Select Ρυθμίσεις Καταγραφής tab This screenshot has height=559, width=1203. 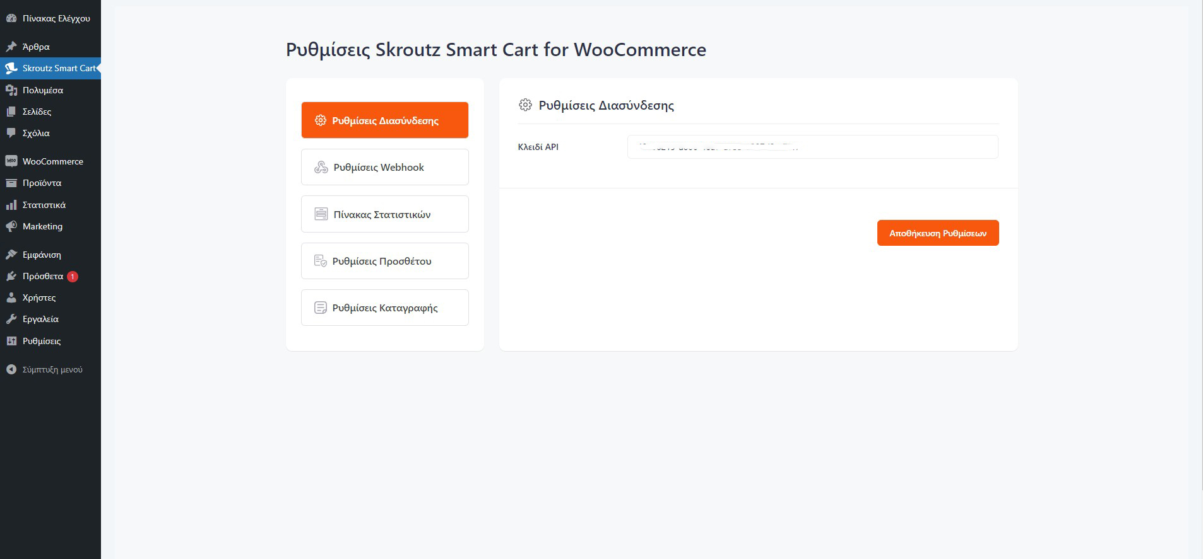(384, 308)
